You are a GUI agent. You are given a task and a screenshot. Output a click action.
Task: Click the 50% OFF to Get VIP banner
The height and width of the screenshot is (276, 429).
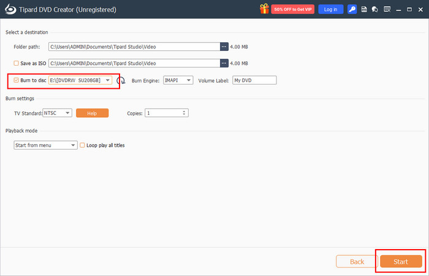click(294, 9)
